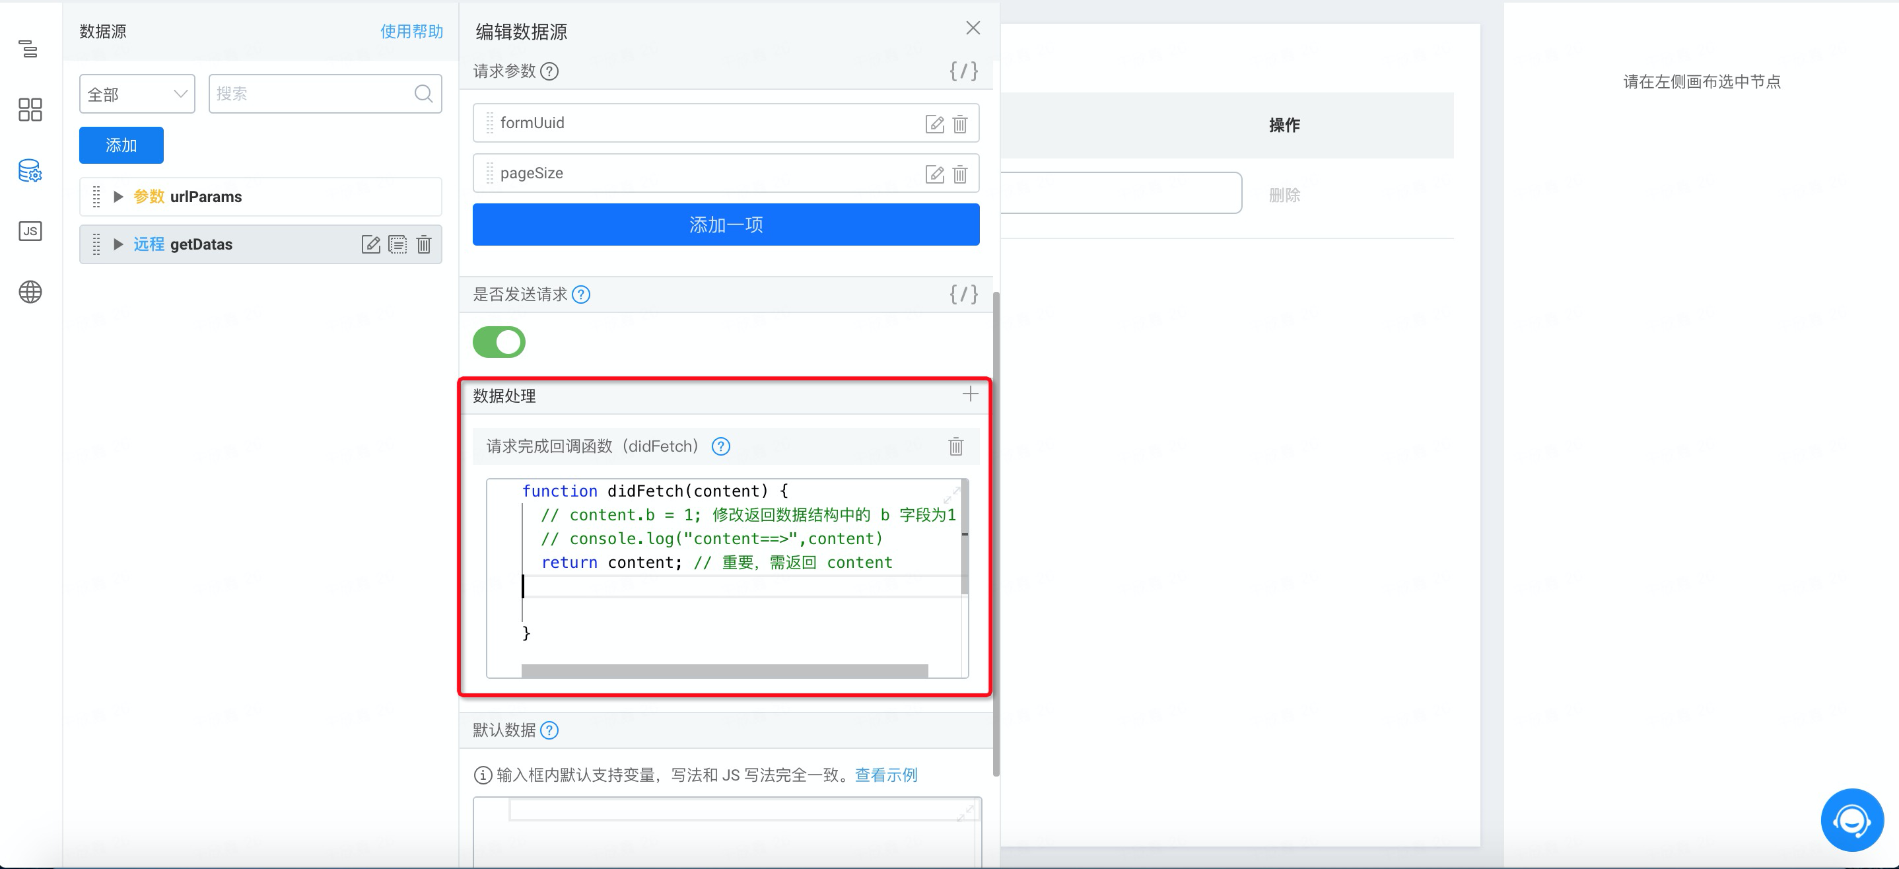Image resolution: width=1899 pixels, height=869 pixels.
Task: Grab the formUuid row drag handle
Action: [x=489, y=122]
